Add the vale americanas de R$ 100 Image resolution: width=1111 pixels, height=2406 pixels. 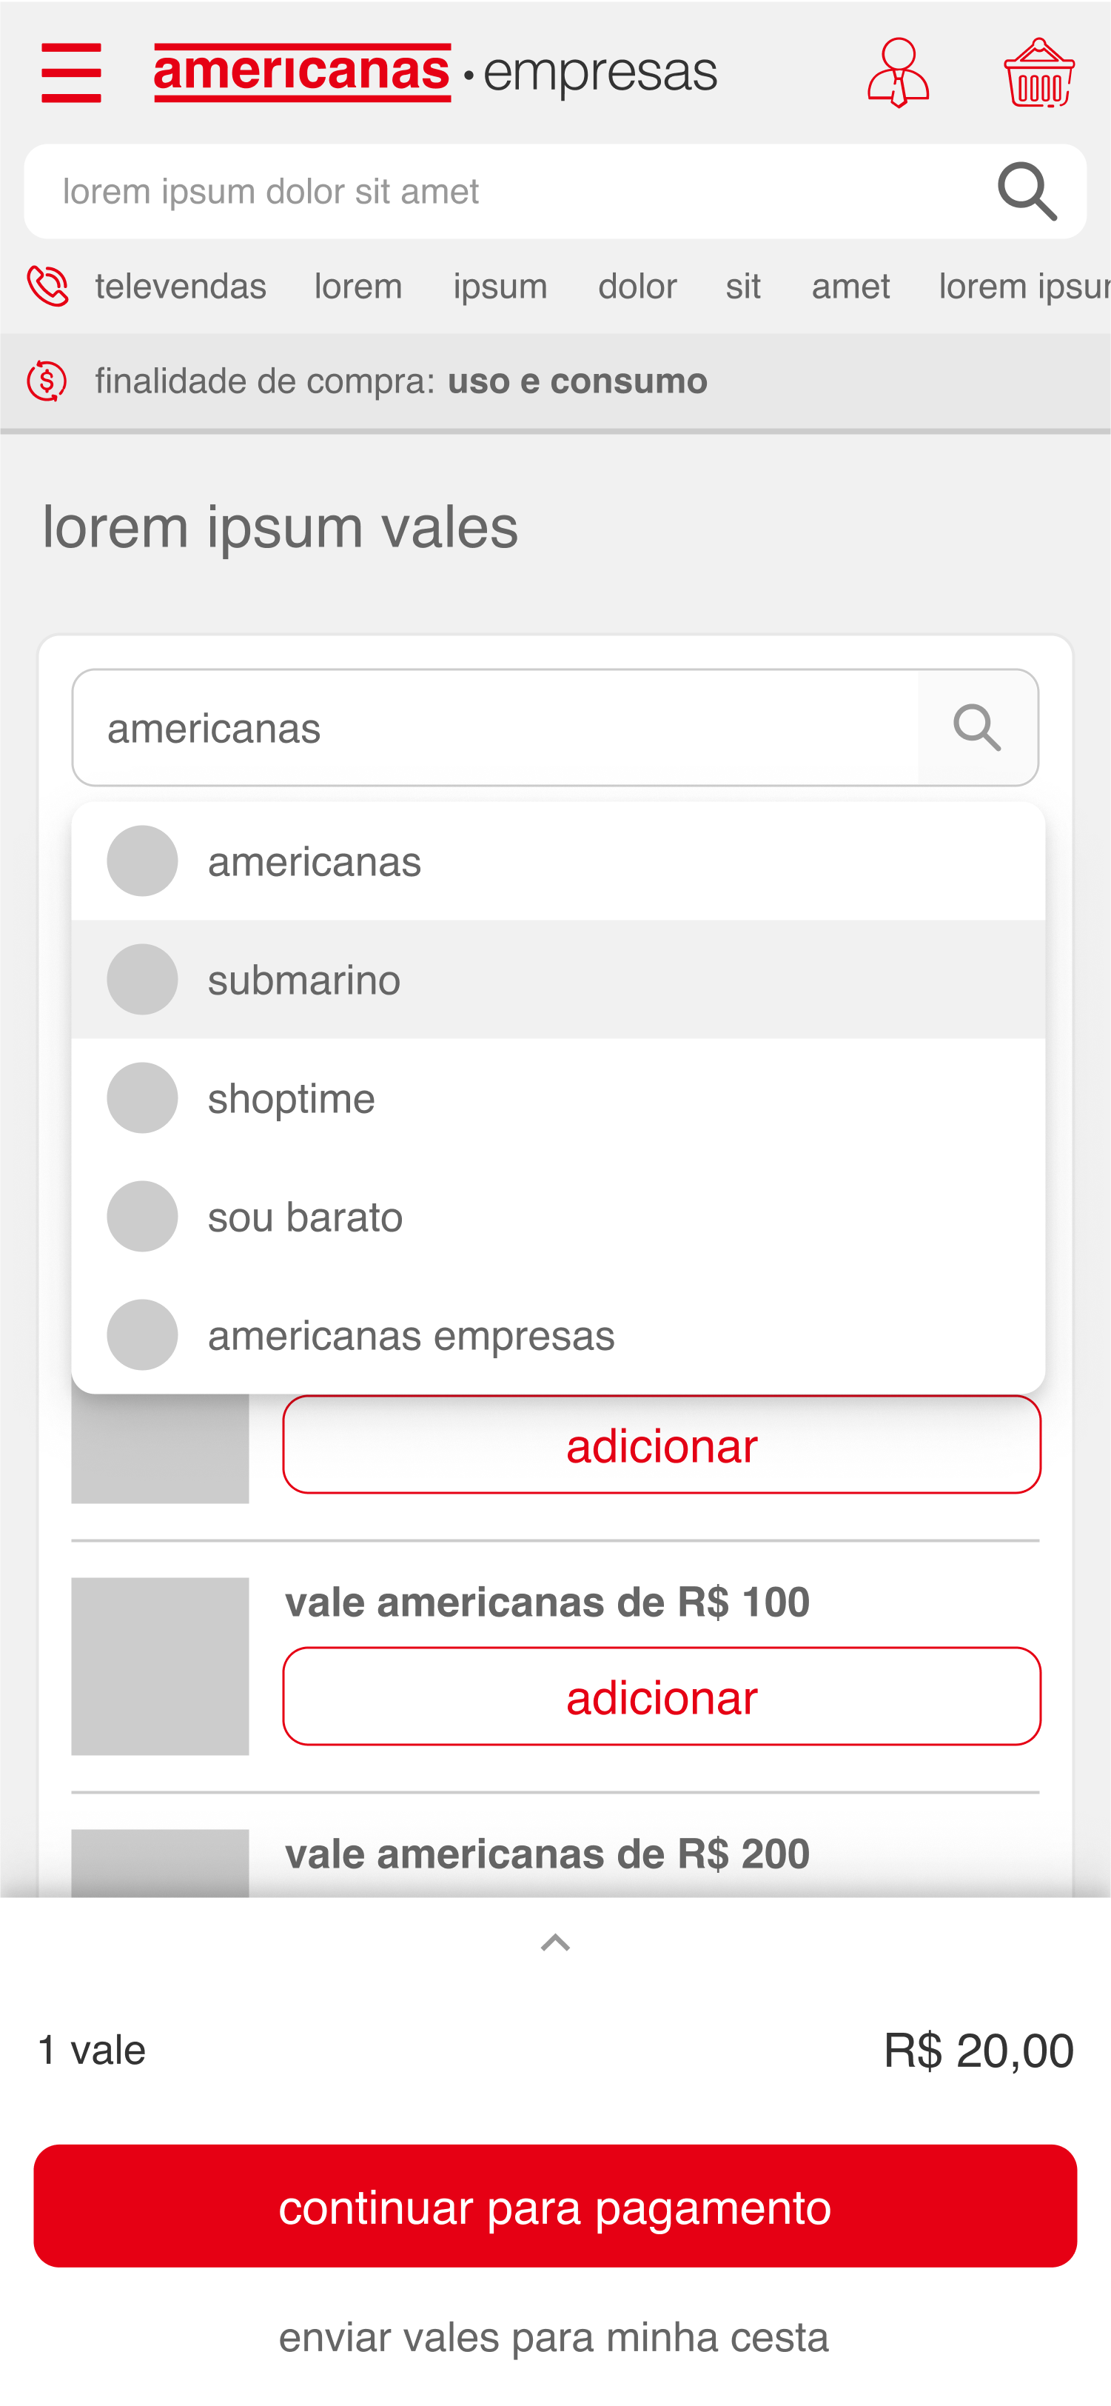(x=662, y=1696)
